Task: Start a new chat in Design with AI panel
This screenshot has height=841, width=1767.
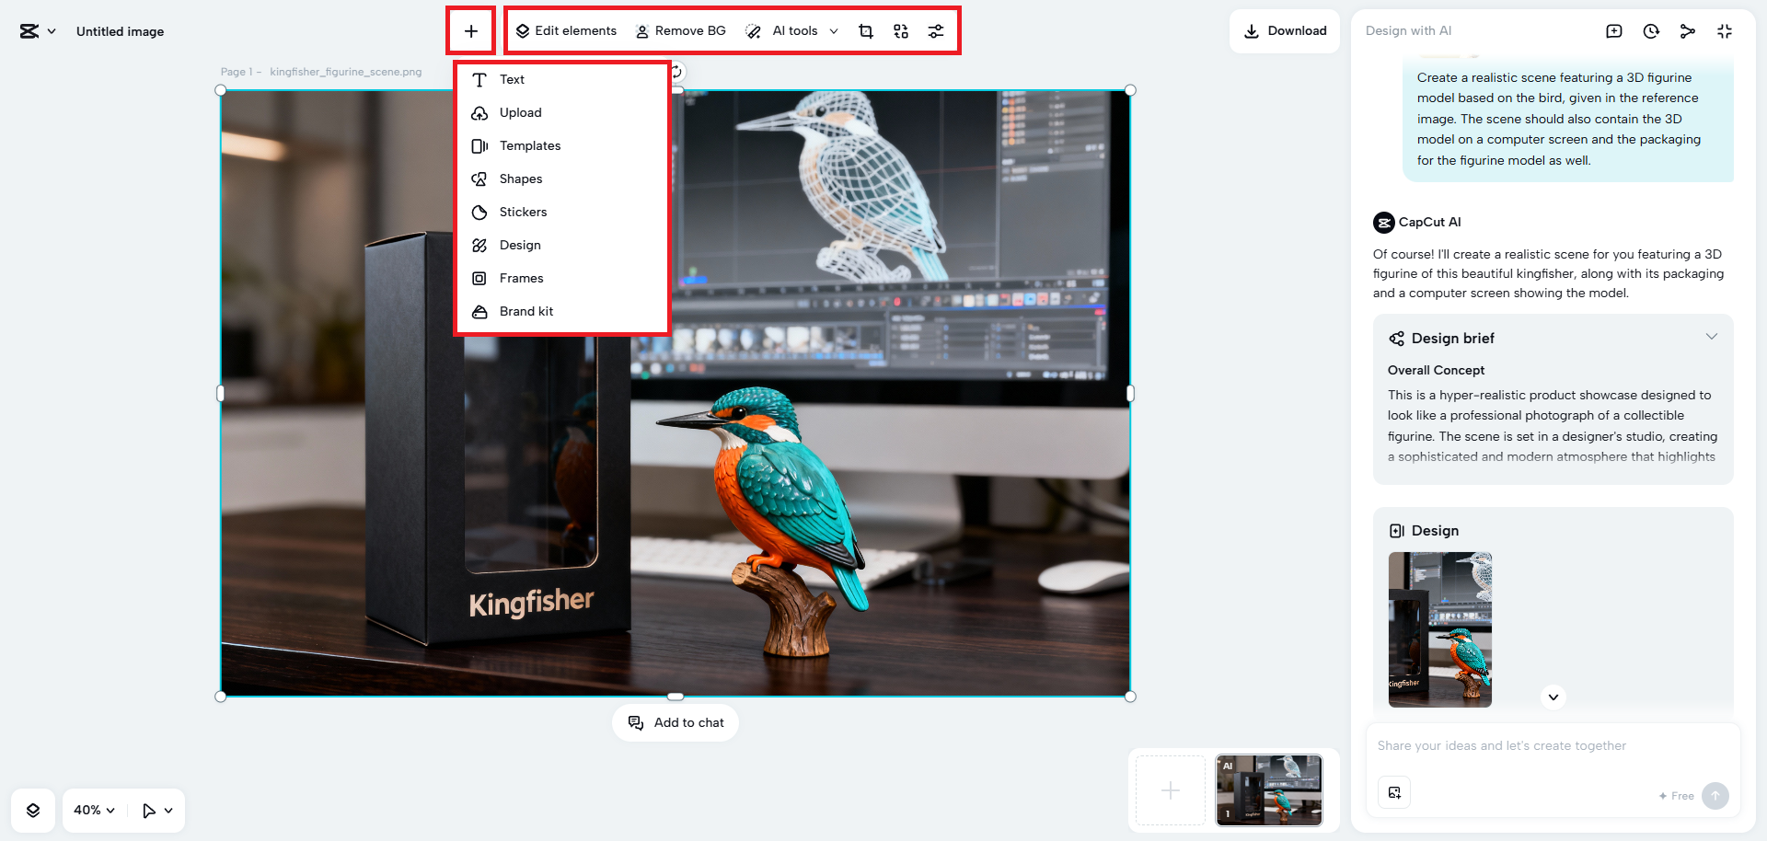Action: click(x=1614, y=30)
